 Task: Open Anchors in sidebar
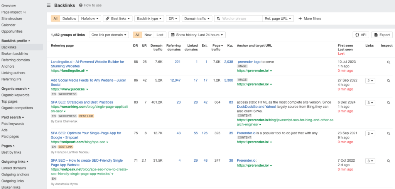(8, 66)
